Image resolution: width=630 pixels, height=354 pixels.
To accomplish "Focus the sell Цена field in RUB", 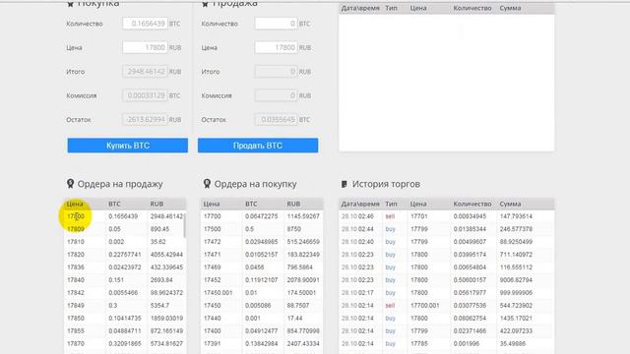I will tap(276, 48).
